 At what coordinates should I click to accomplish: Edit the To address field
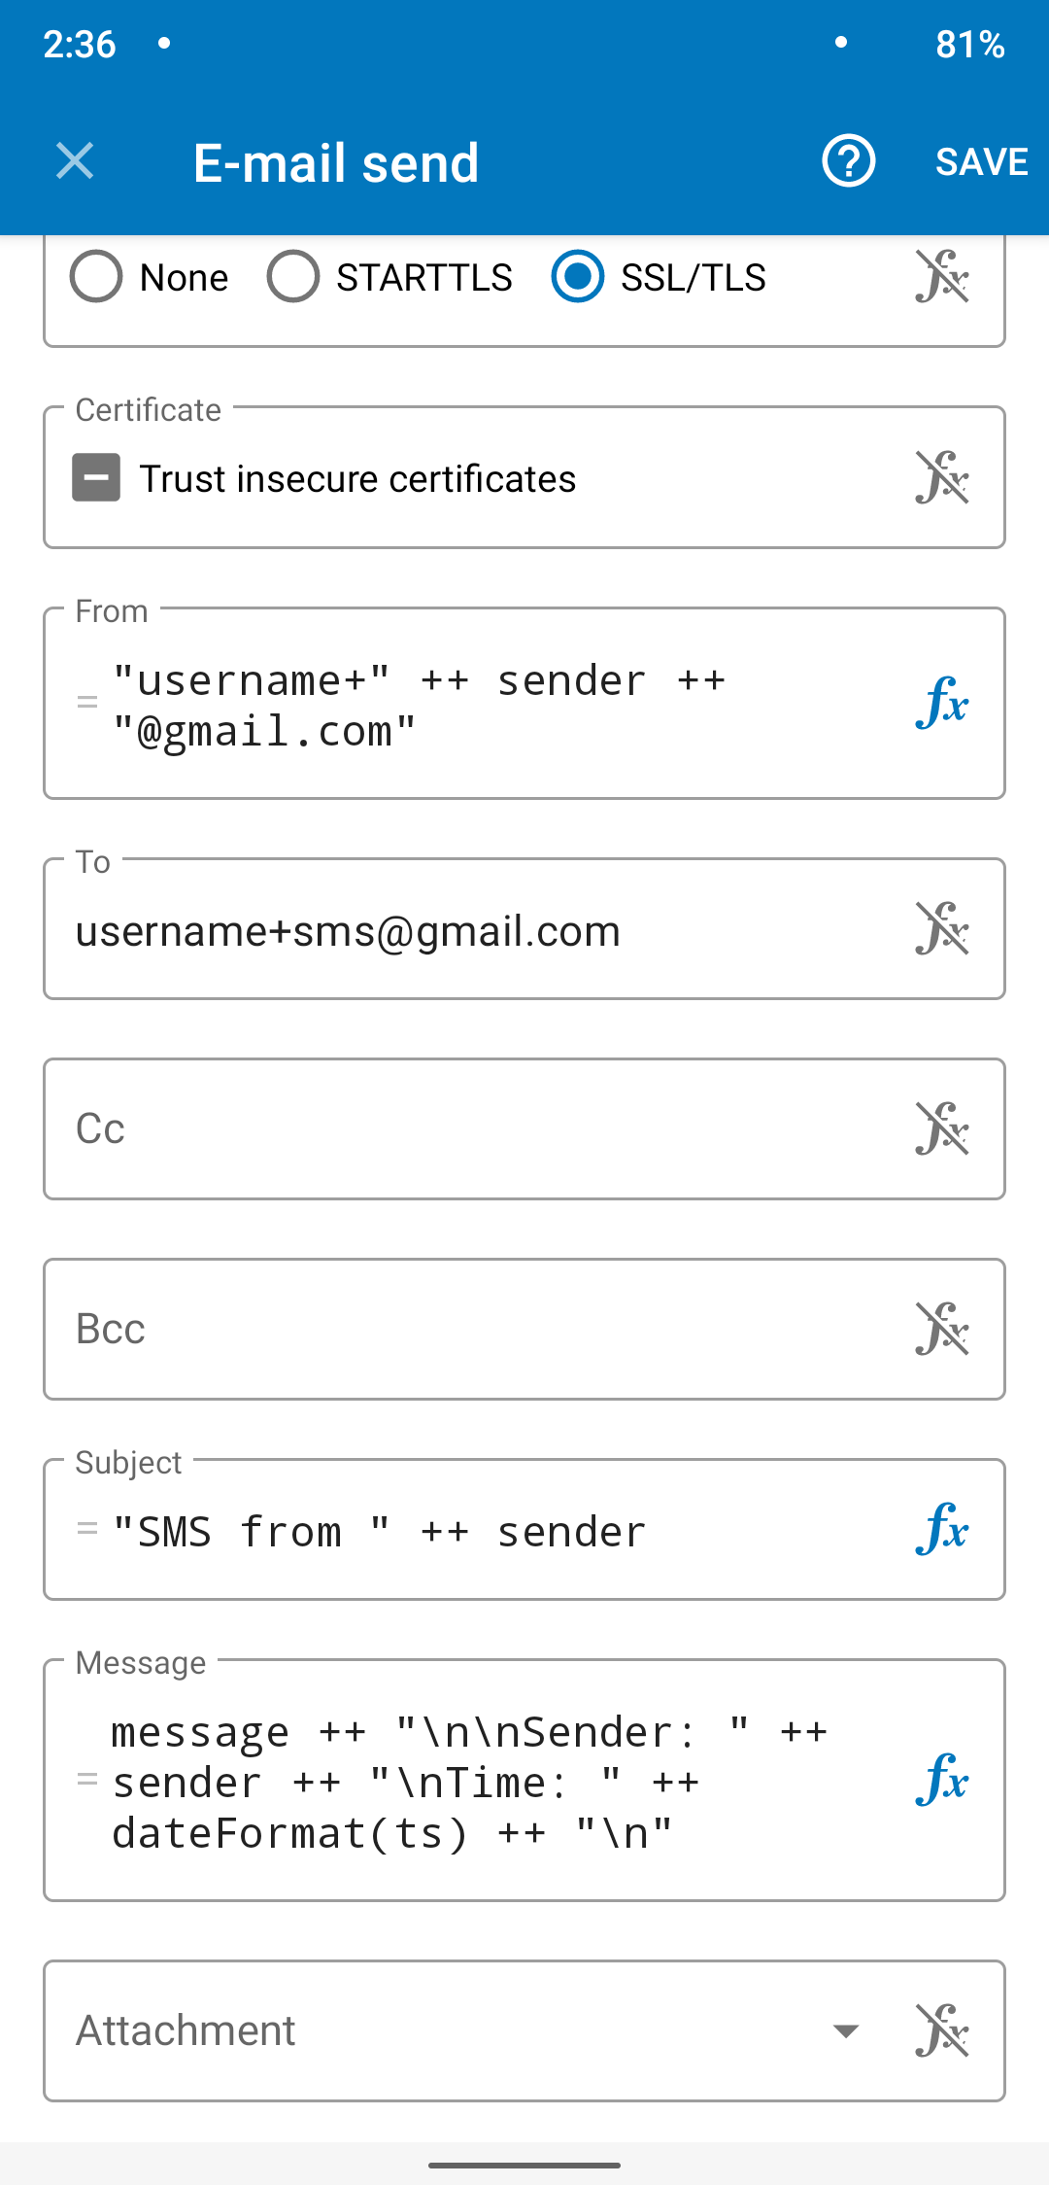pyautogui.click(x=466, y=931)
